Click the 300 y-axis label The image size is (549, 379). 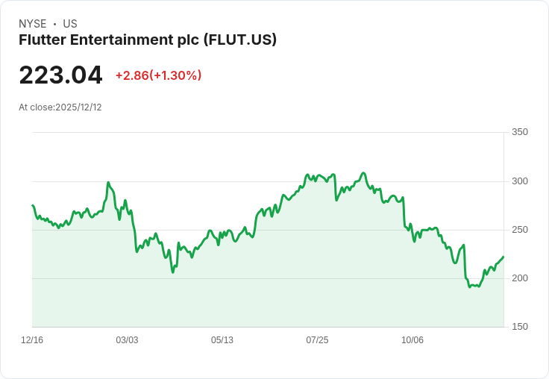[x=520, y=181]
